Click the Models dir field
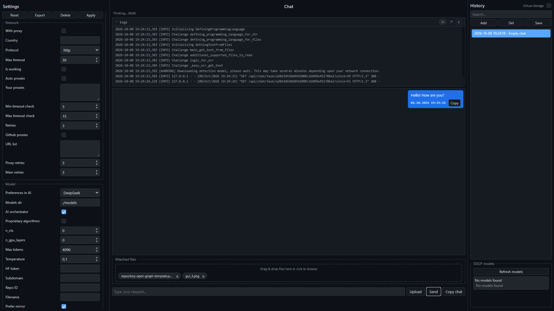The image size is (554, 311). click(x=80, y=203)
